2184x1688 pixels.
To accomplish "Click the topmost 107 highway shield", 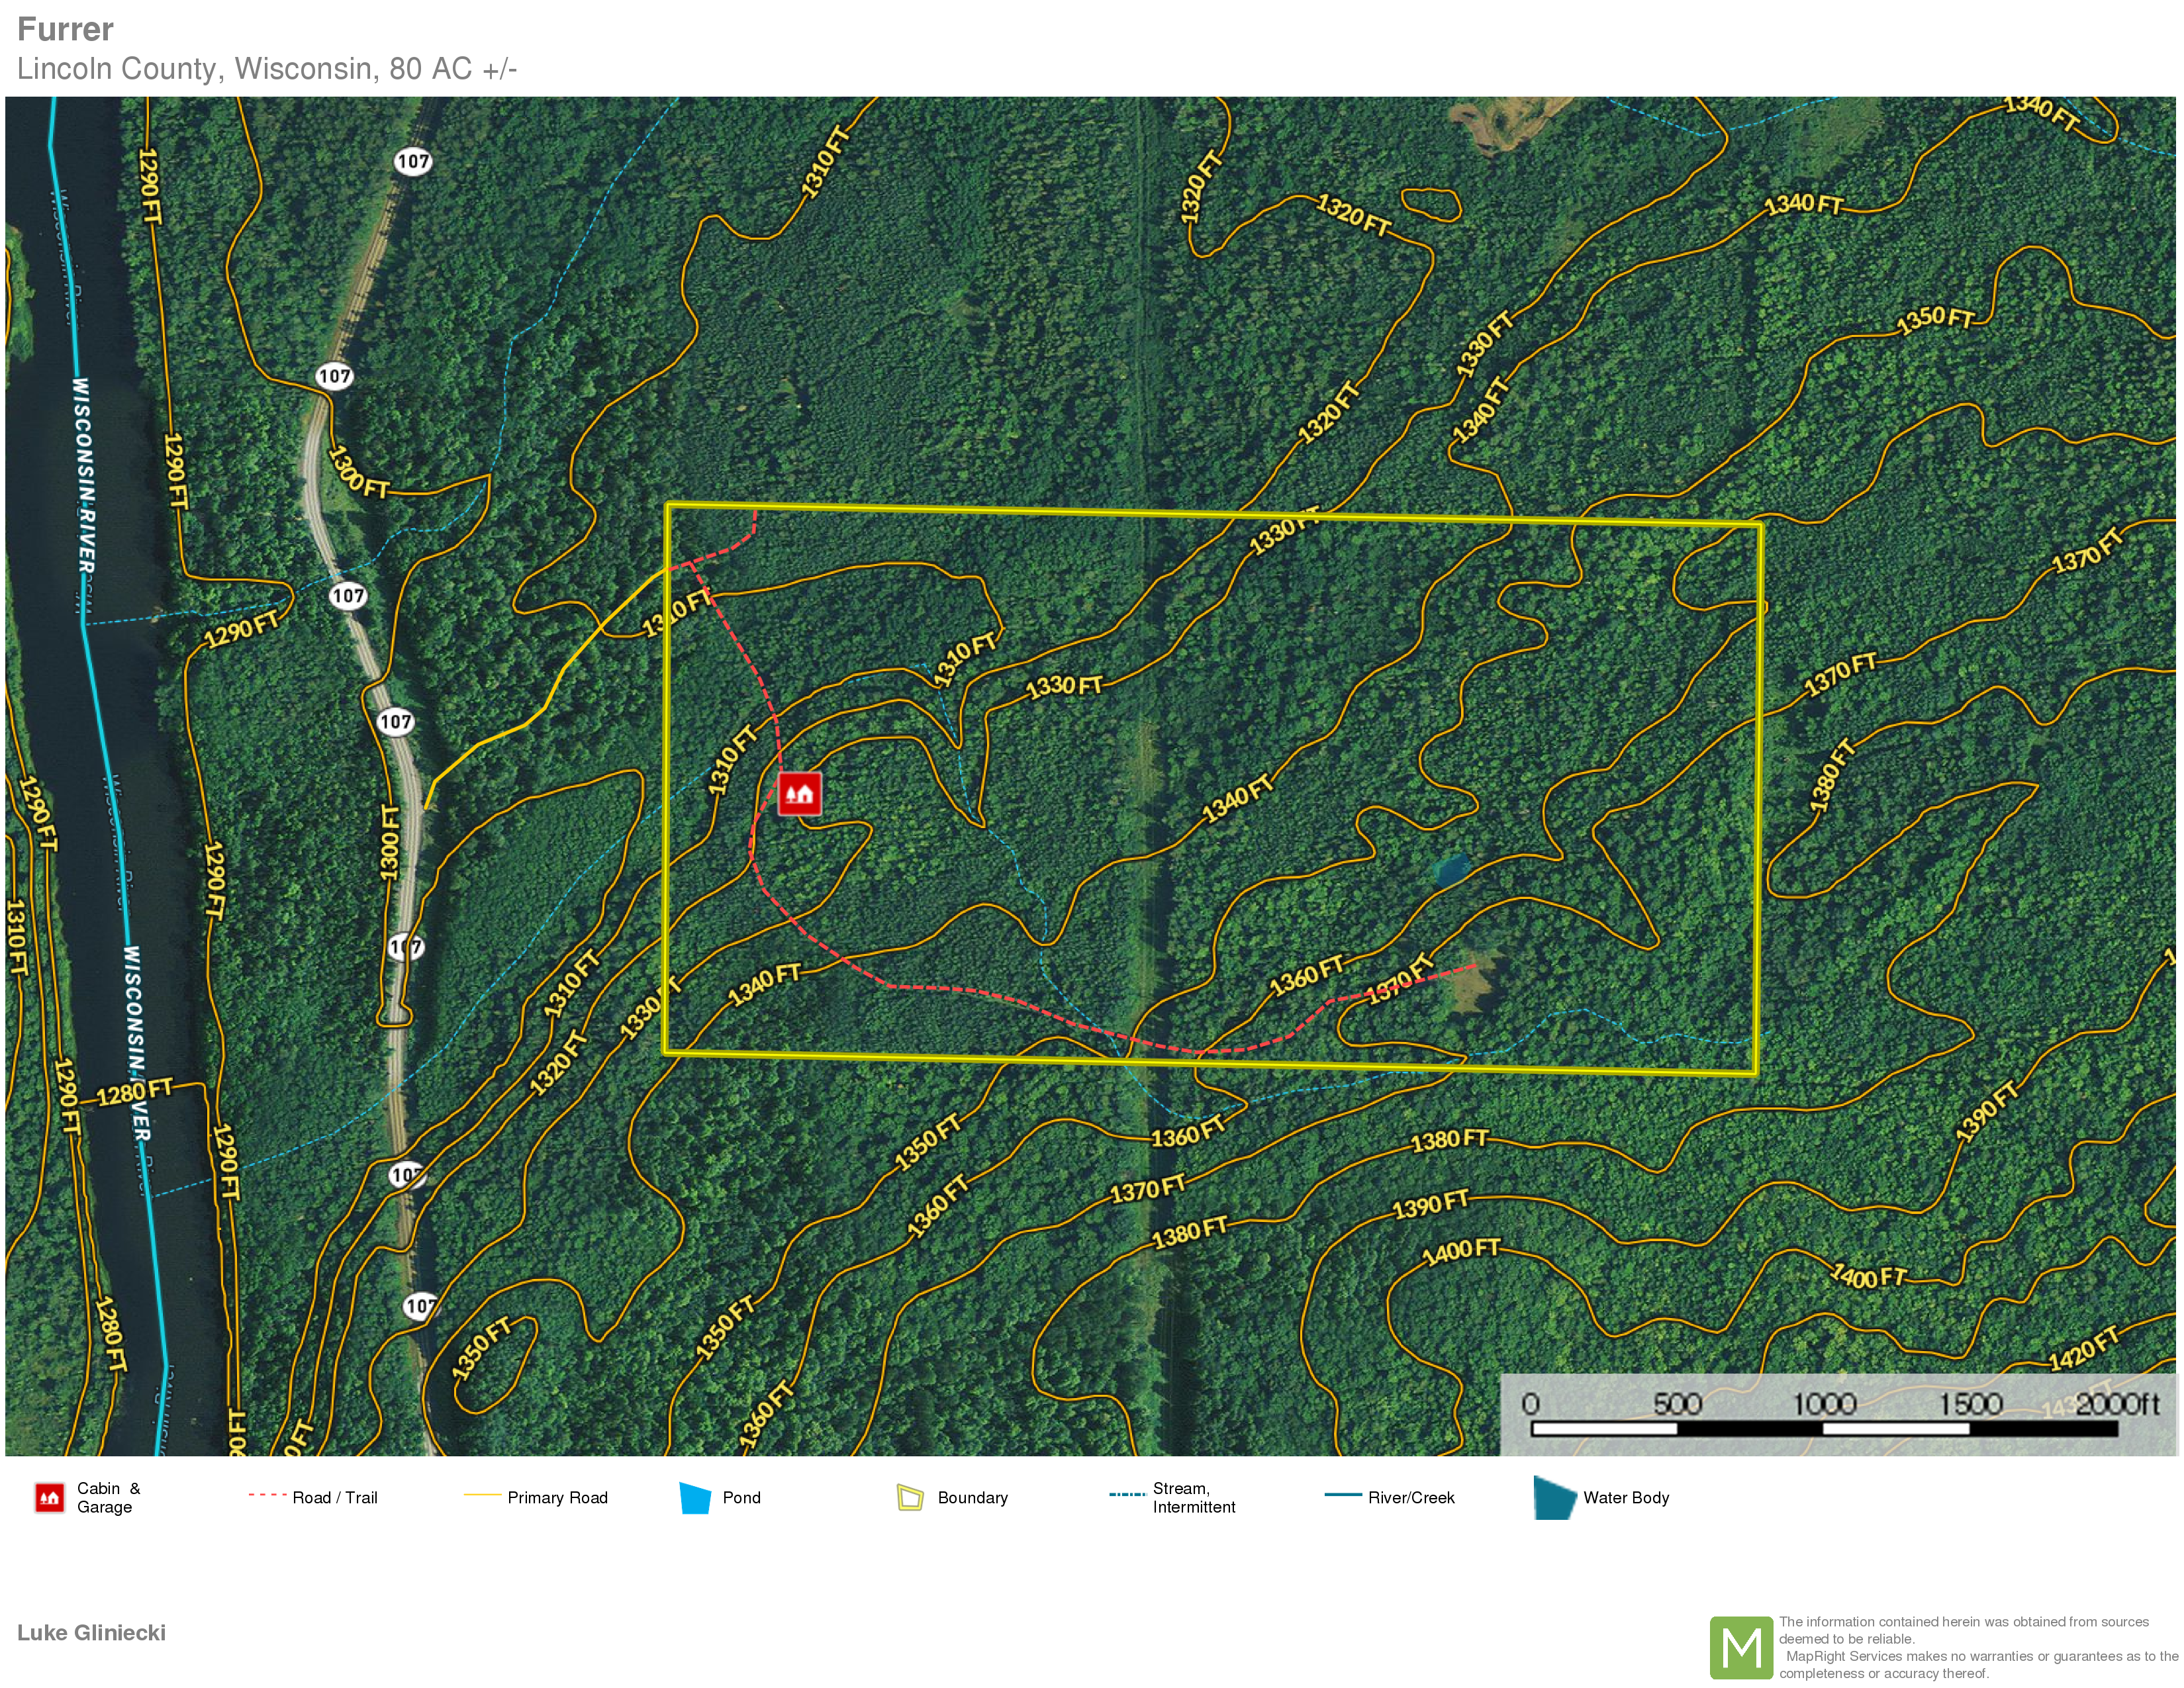I will (413, 161).
